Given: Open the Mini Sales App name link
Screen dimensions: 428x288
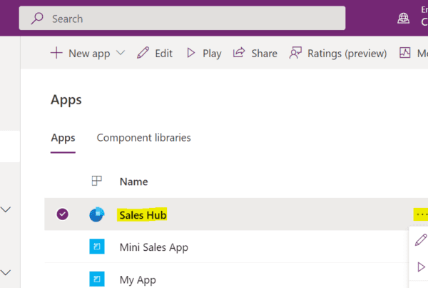Looking at the screenshot, I should (153, 247).
